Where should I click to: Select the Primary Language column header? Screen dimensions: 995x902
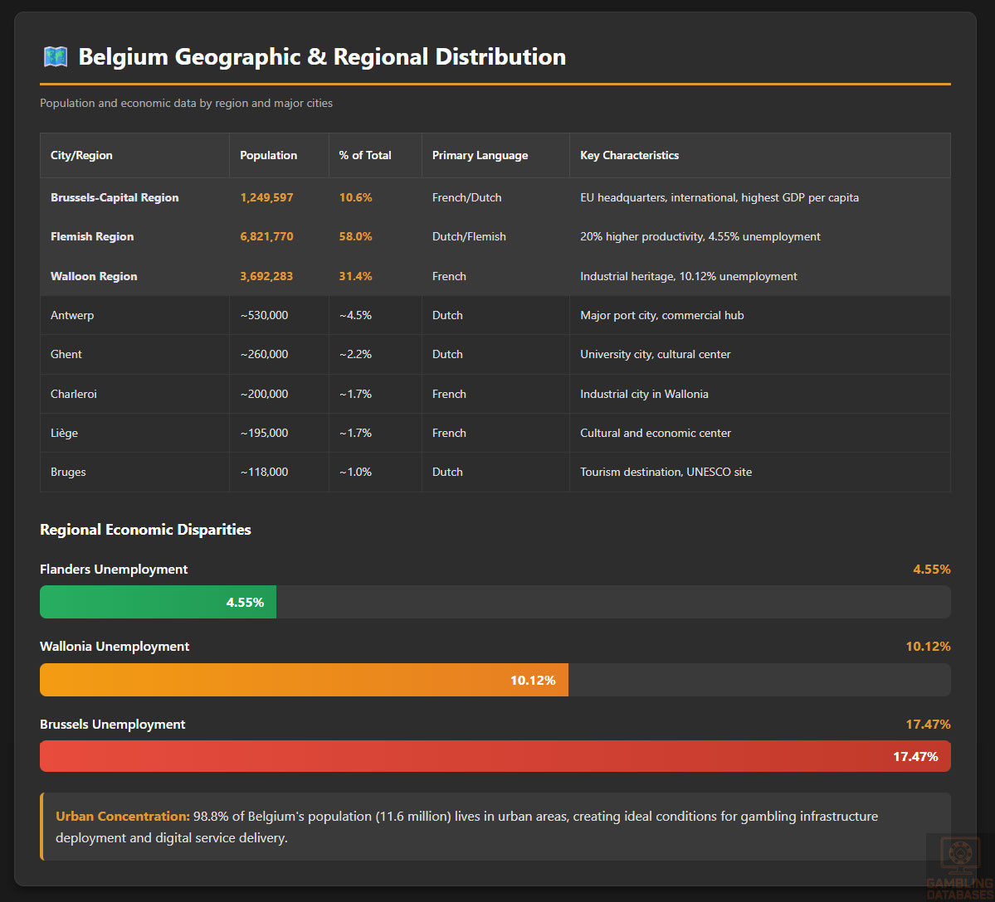[x=480, y=155]
